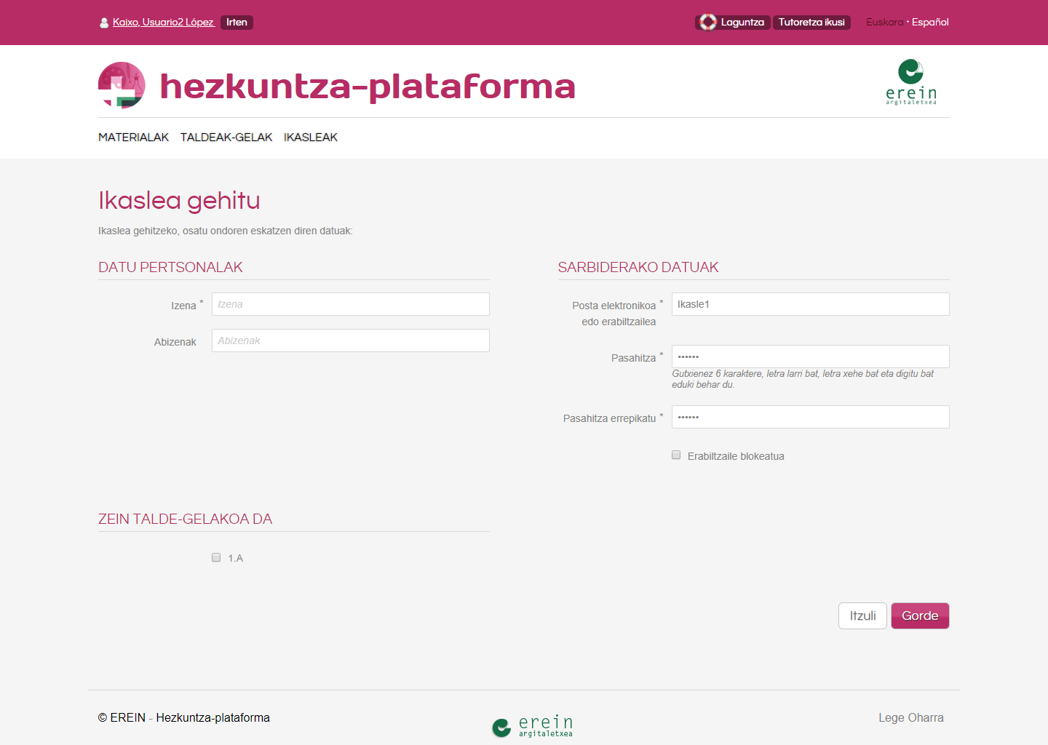Open the Lege Oharra footer link
1048x745 pixels.
910,717
